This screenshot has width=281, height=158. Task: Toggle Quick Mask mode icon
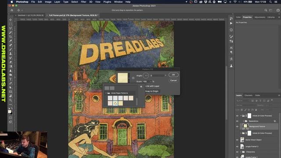click(11, 118)
